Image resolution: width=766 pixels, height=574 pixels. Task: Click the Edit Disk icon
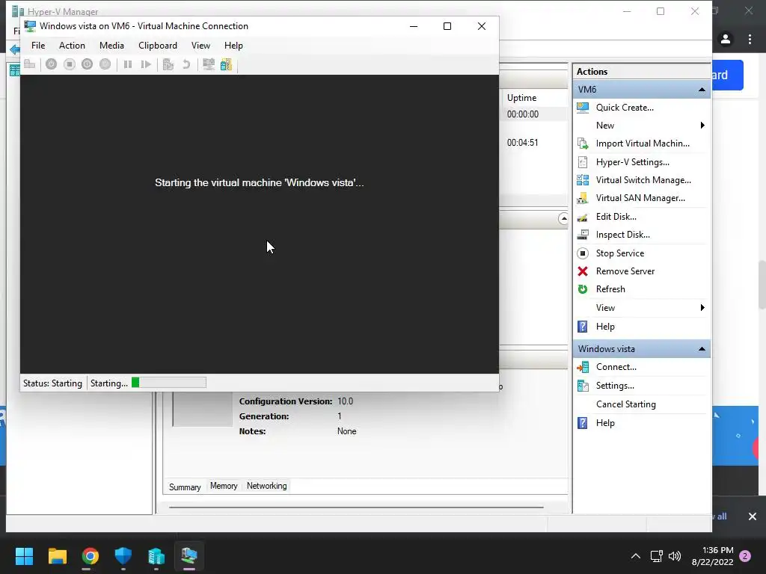coord(583,217)
